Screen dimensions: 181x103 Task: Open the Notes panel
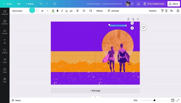pyautogui.click(x=16, y=100)
